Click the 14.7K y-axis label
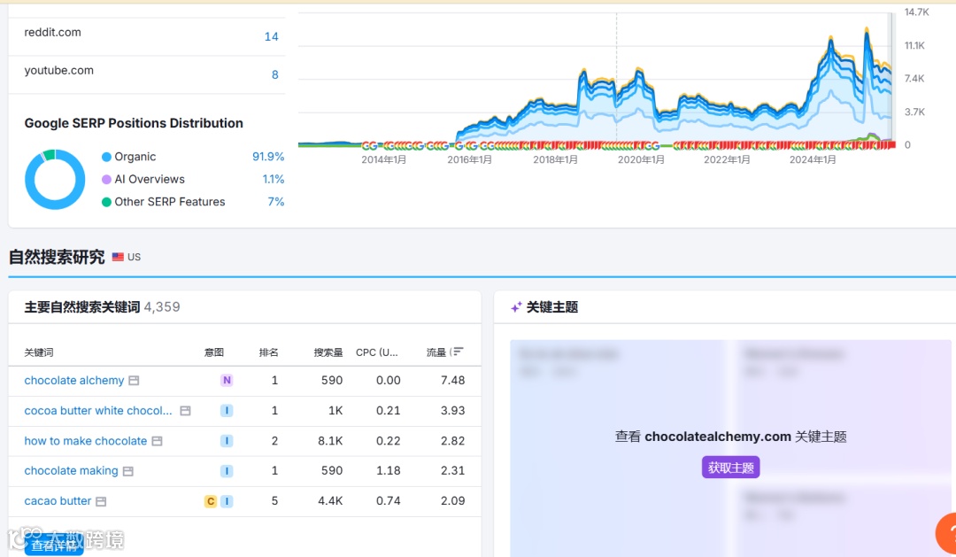This screenshot has width=956, height=557. [x=917, y=12]
